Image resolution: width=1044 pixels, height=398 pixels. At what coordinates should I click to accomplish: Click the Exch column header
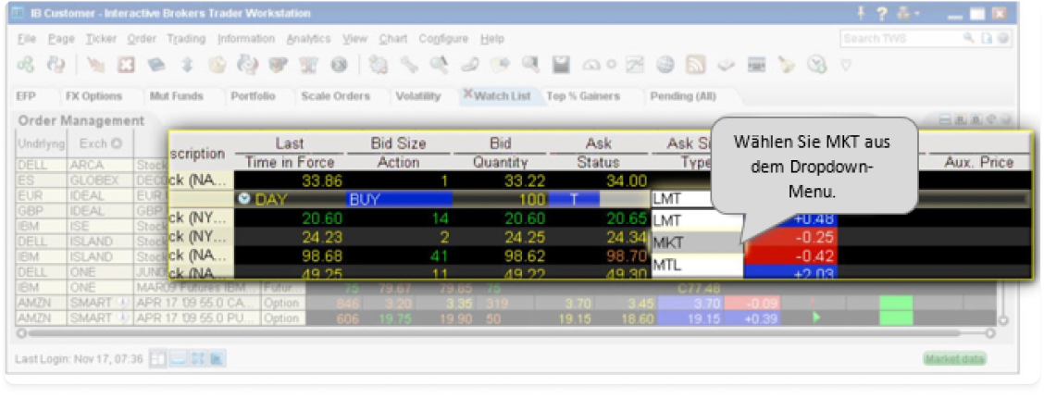[x=101, y=143]
